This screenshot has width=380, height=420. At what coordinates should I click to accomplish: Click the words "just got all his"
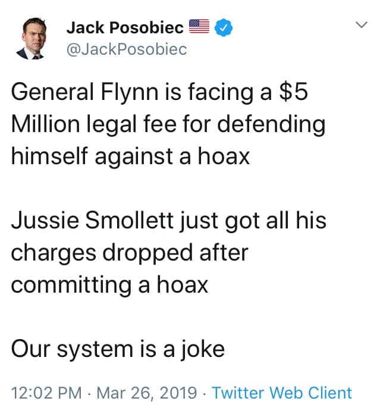[253, 221]
